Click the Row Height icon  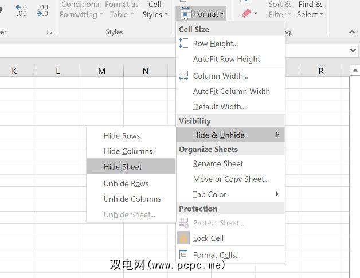(184, 44)
